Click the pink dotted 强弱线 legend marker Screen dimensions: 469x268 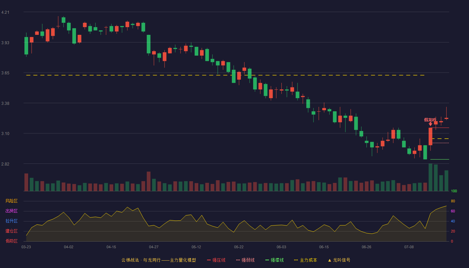(238, 260)
